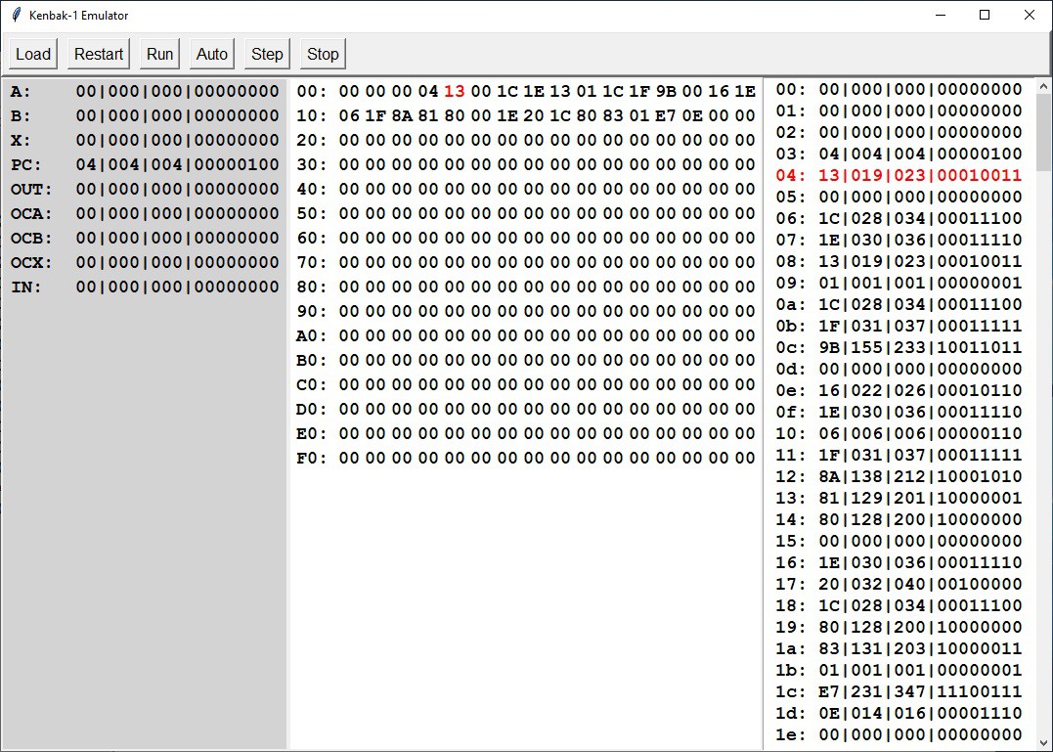
Task: Click the OCB register row
Action: pyautogui.click(x=145, y=238)
